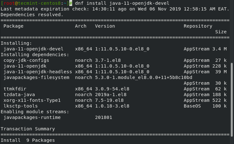Click the xorg-x11-fonts-Type1 package name
This screenshot has height=144, width=234.
pos(32,100)
